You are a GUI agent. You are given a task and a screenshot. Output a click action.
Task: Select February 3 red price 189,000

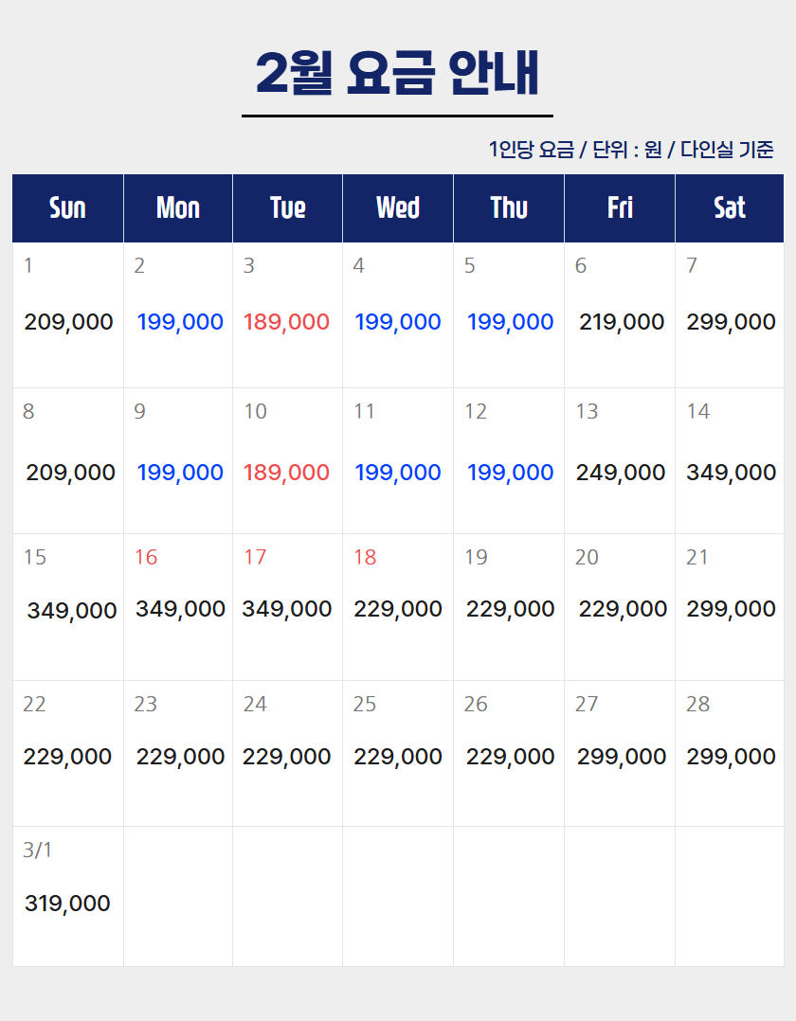pyautogui.click(x=286, y=322)
